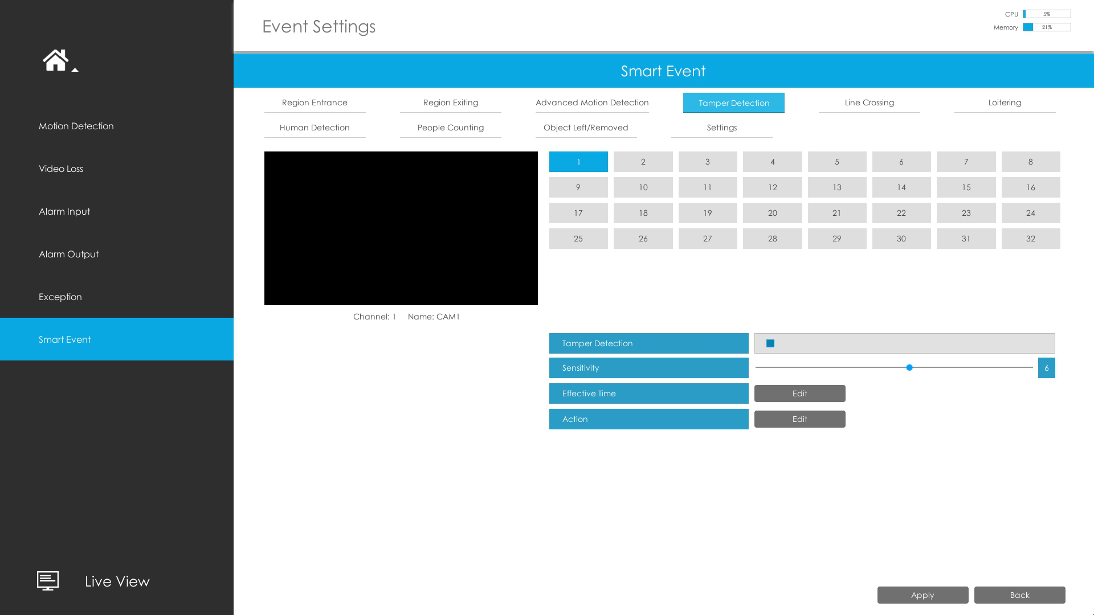Drag the Sensitivity slider to adjust level
This screenshot has width=1094, height=615.
(909, 367)
